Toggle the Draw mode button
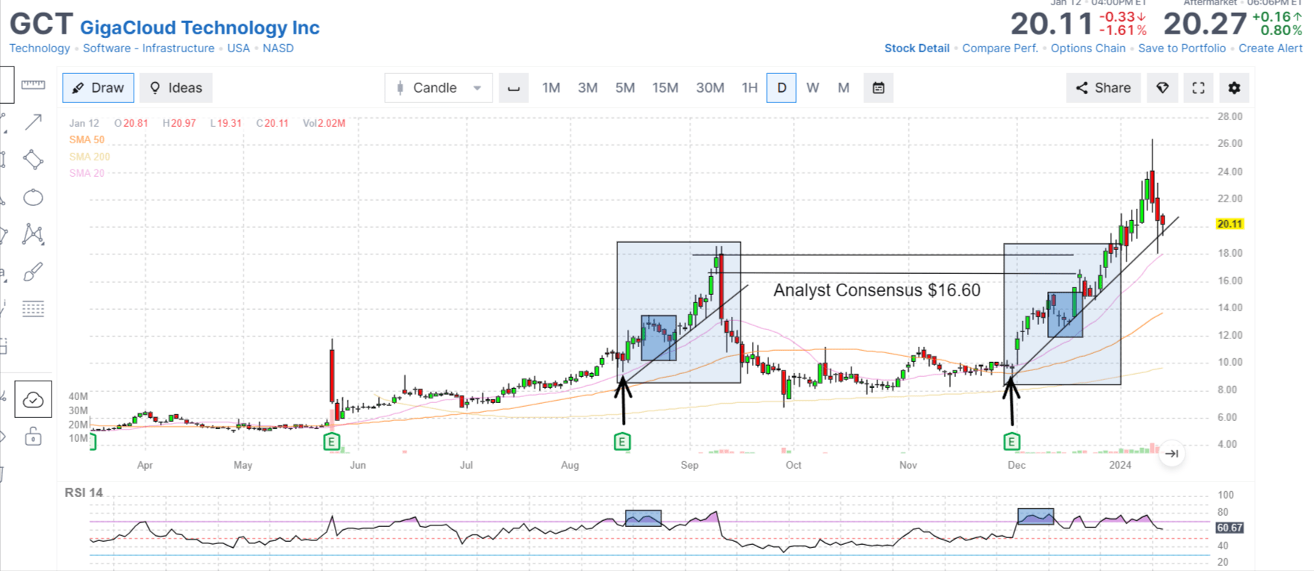1314x571 pixels. tap(98, 88)
